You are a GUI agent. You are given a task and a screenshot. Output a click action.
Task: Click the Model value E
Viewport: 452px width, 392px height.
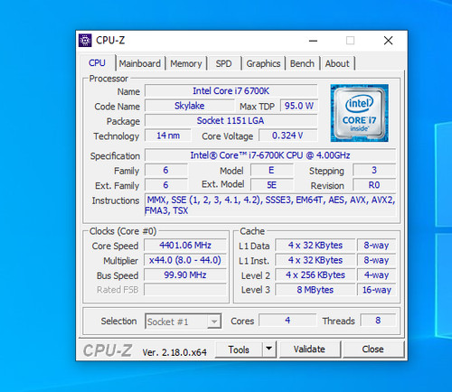click(272, 170)
